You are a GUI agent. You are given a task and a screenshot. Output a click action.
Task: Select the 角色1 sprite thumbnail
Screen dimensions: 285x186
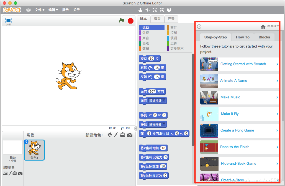tap(34, 150)
